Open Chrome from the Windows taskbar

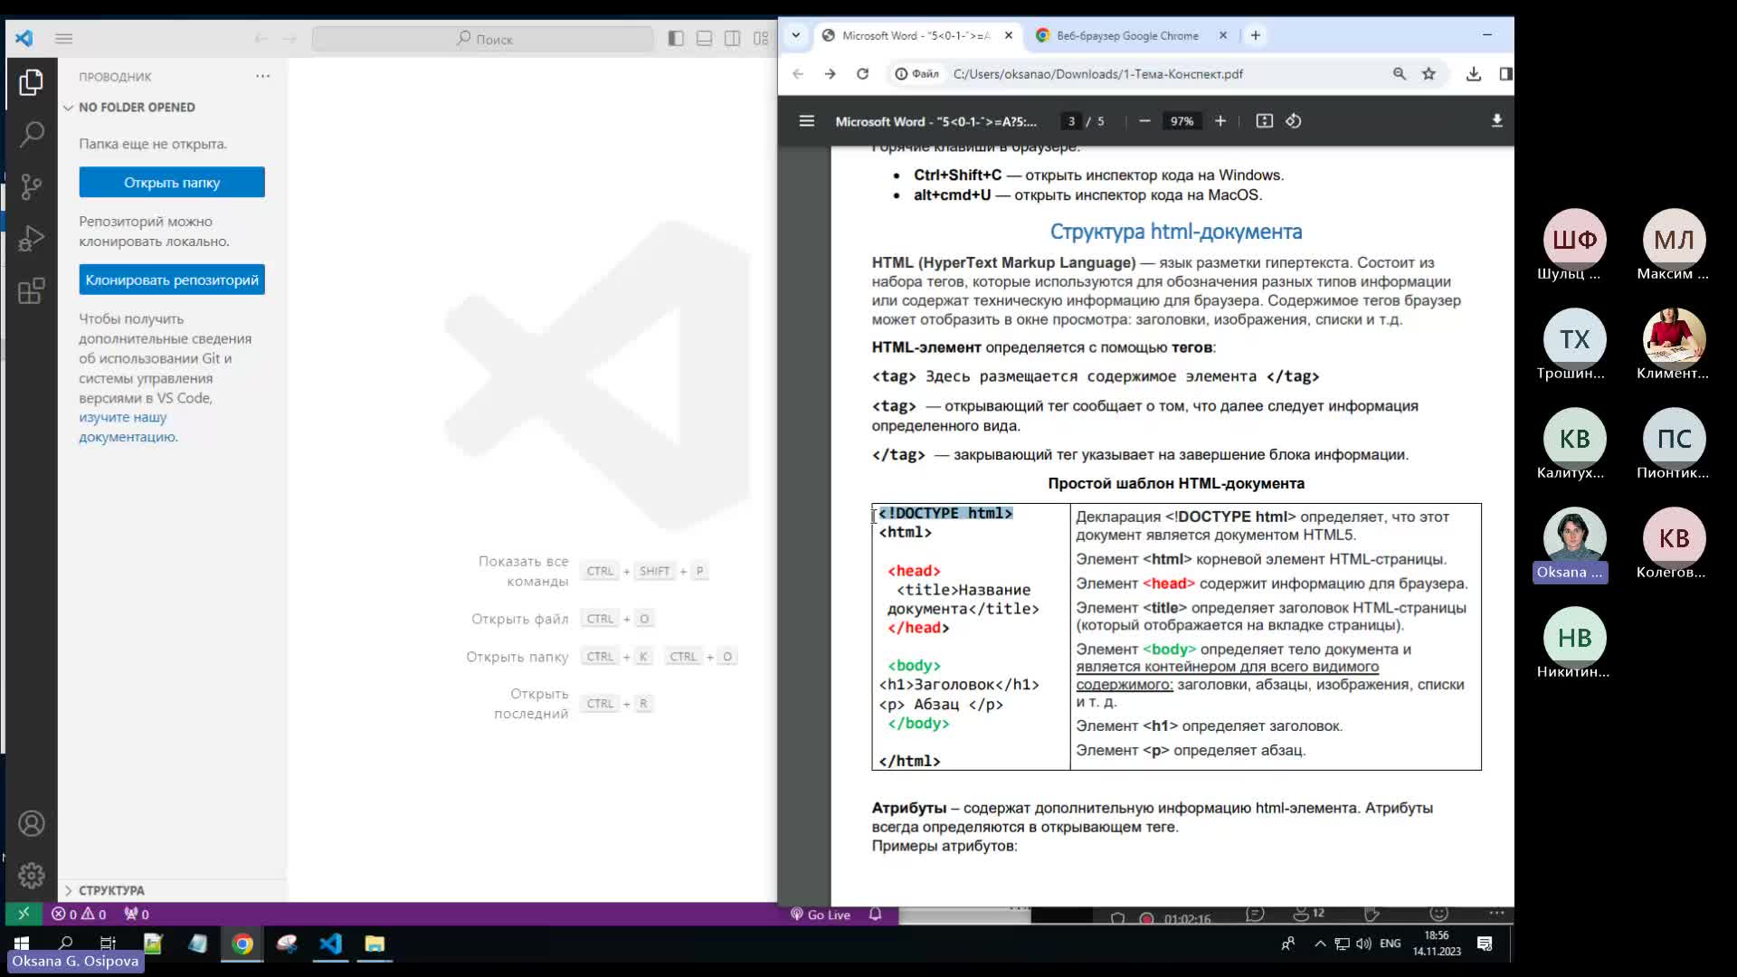pos(242,944)
